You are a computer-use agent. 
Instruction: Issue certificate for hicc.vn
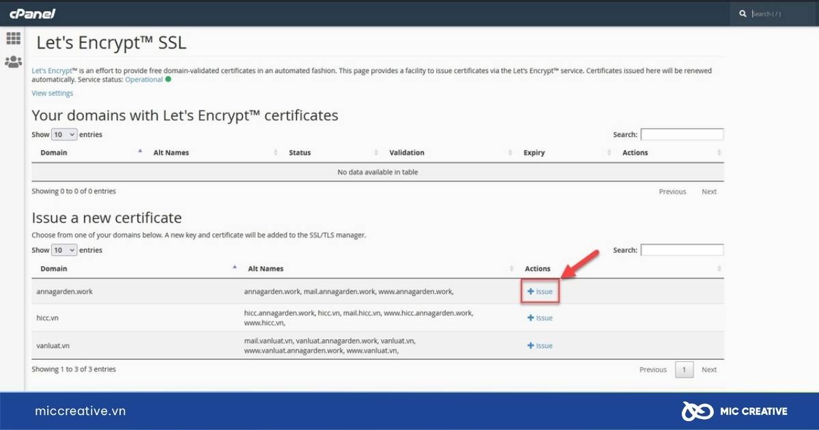540,318
